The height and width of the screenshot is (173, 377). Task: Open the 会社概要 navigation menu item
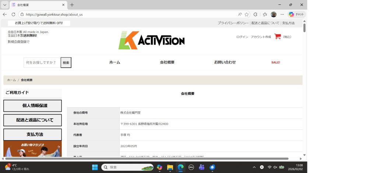click(167, 62)
